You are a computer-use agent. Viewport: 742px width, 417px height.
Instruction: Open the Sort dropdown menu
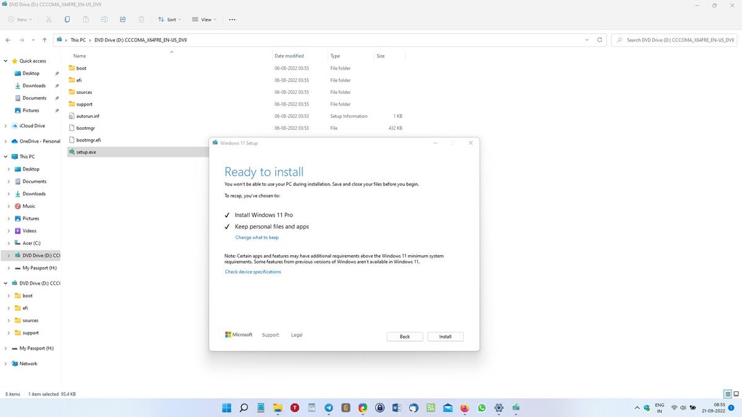pyautogui.click(x=169, y=19)
